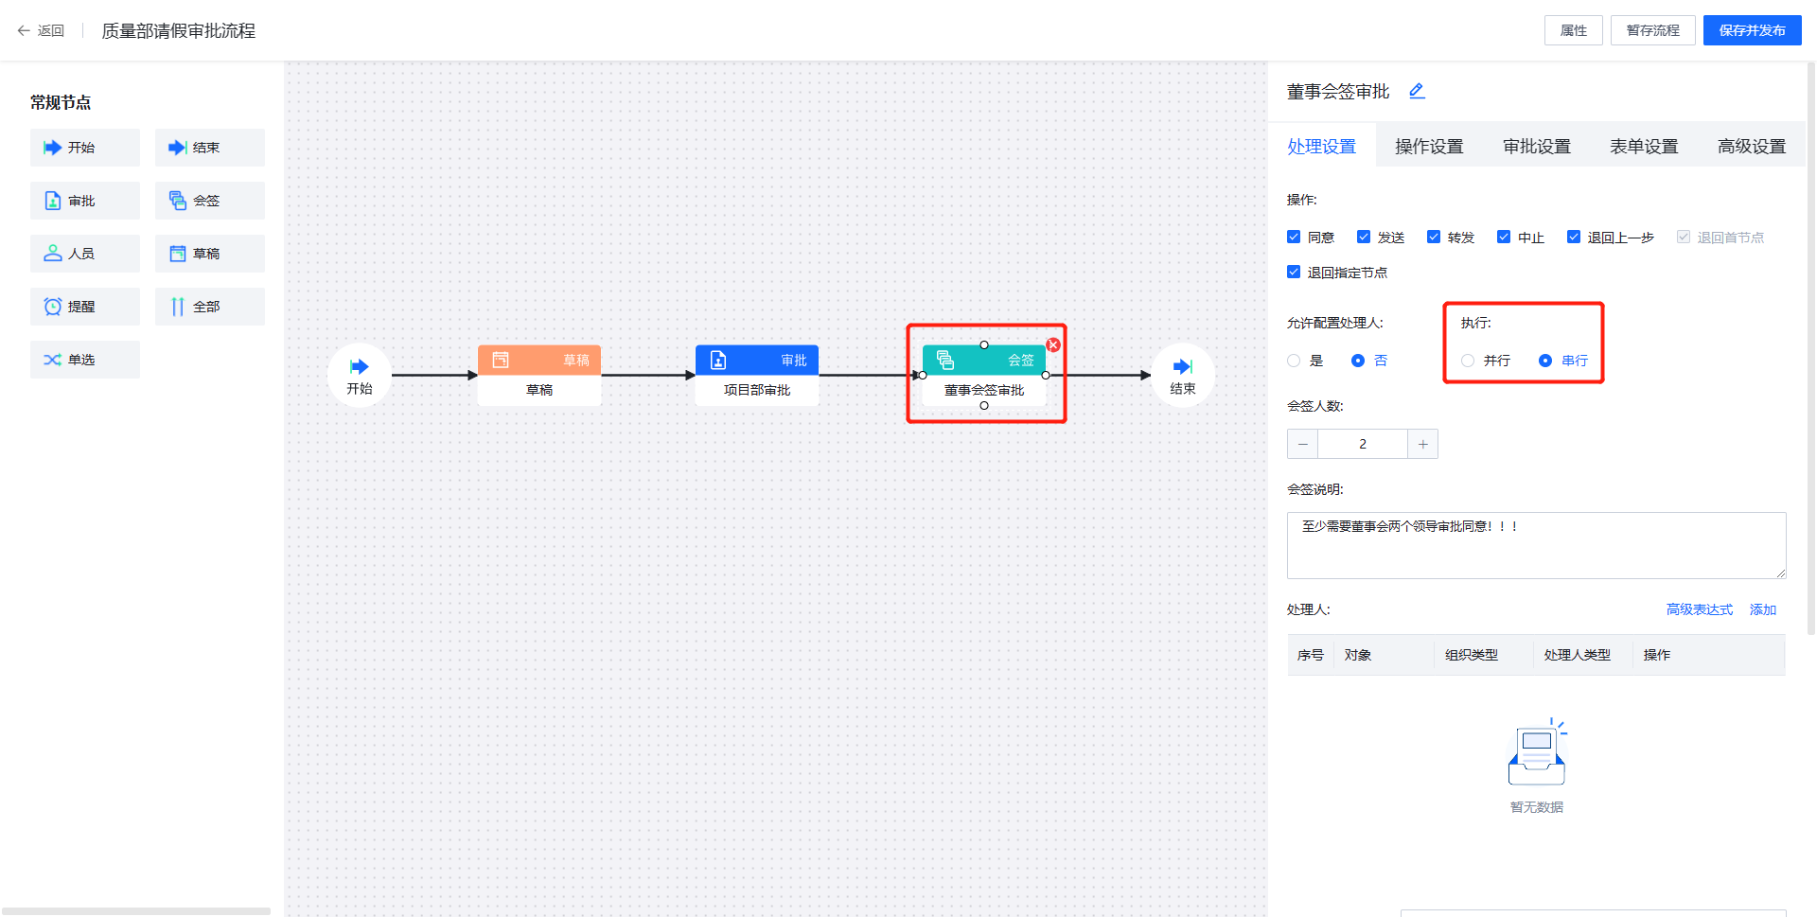Toggle the 退回首节点 checkbox
The image size is (1817, 917).
tap(1684, 237)
